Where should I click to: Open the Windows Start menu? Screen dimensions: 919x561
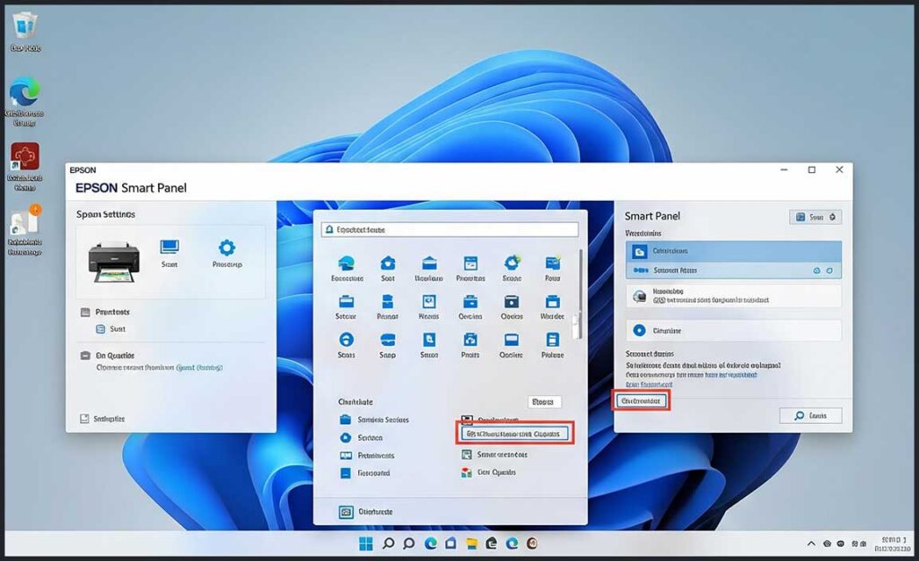364,543
